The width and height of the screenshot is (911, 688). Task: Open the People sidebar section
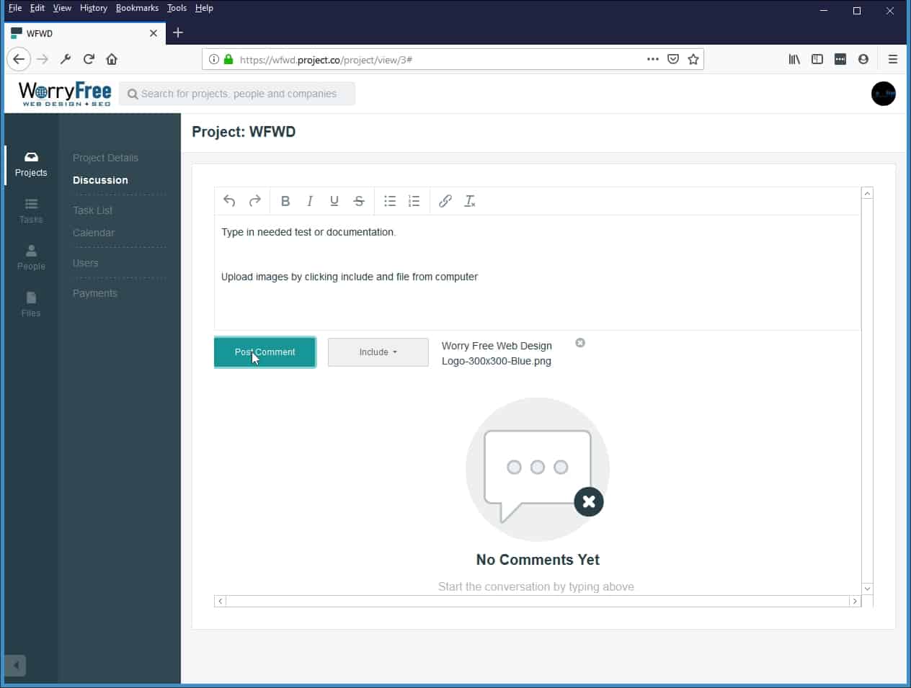click(31, 258)
